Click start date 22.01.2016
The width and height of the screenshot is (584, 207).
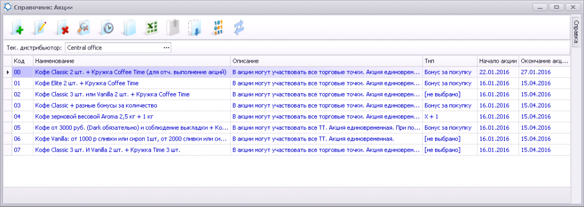click(498, 72)
